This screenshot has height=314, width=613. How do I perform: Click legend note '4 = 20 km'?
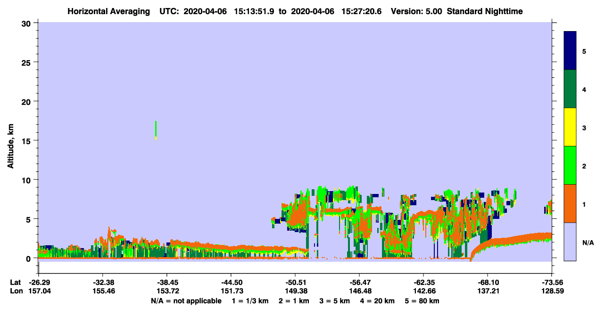tap(377, 301)
